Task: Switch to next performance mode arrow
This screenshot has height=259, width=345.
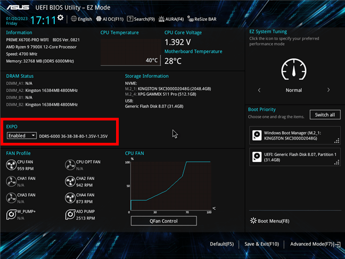Action: 328,90
